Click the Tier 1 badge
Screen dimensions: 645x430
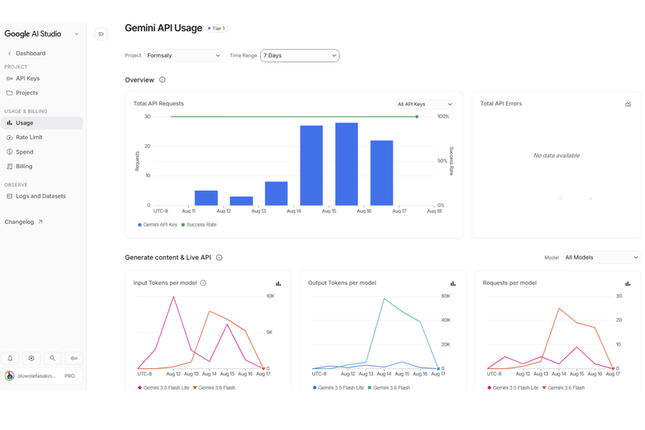(x=216, y=28)
